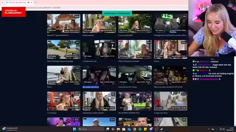Open the clip with 282 views
Image resolution: width=236 pixels, height=132 pixels.
170,75
